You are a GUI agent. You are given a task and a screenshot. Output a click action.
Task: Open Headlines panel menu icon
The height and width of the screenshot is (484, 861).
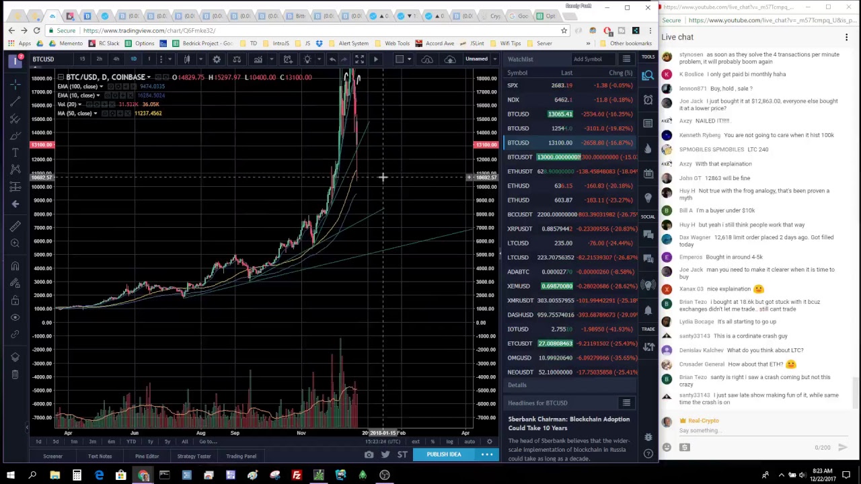[x=626, y=403]
